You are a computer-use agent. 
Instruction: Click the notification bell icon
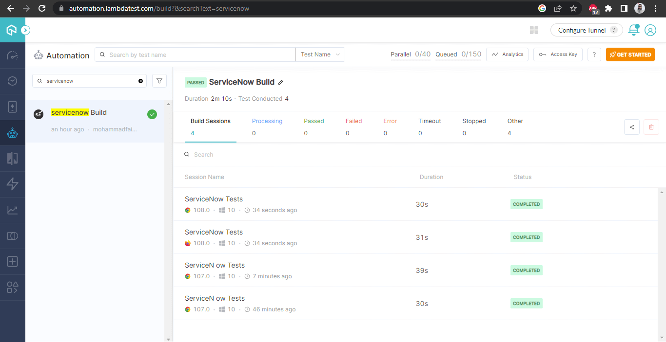pos(633,30)
